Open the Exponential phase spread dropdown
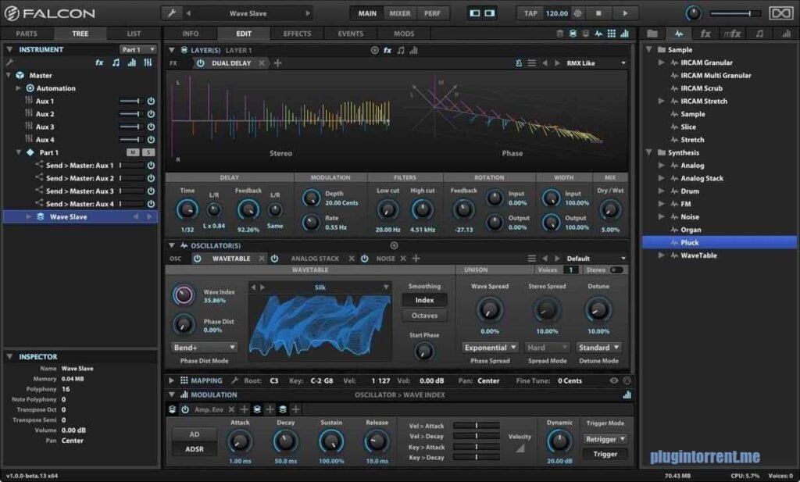The width and height of the screenshot is (800, 482). pyautogui.click(x=491, y=348)
